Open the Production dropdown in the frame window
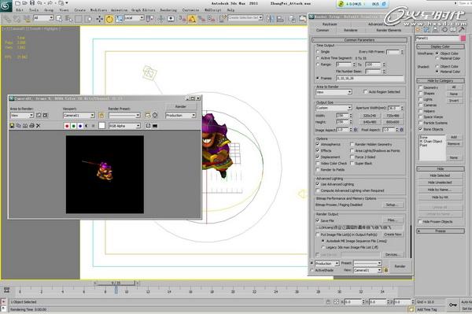The width and height of the screenshot is (472, 314). pyautogui.click(x=181, y=116)
